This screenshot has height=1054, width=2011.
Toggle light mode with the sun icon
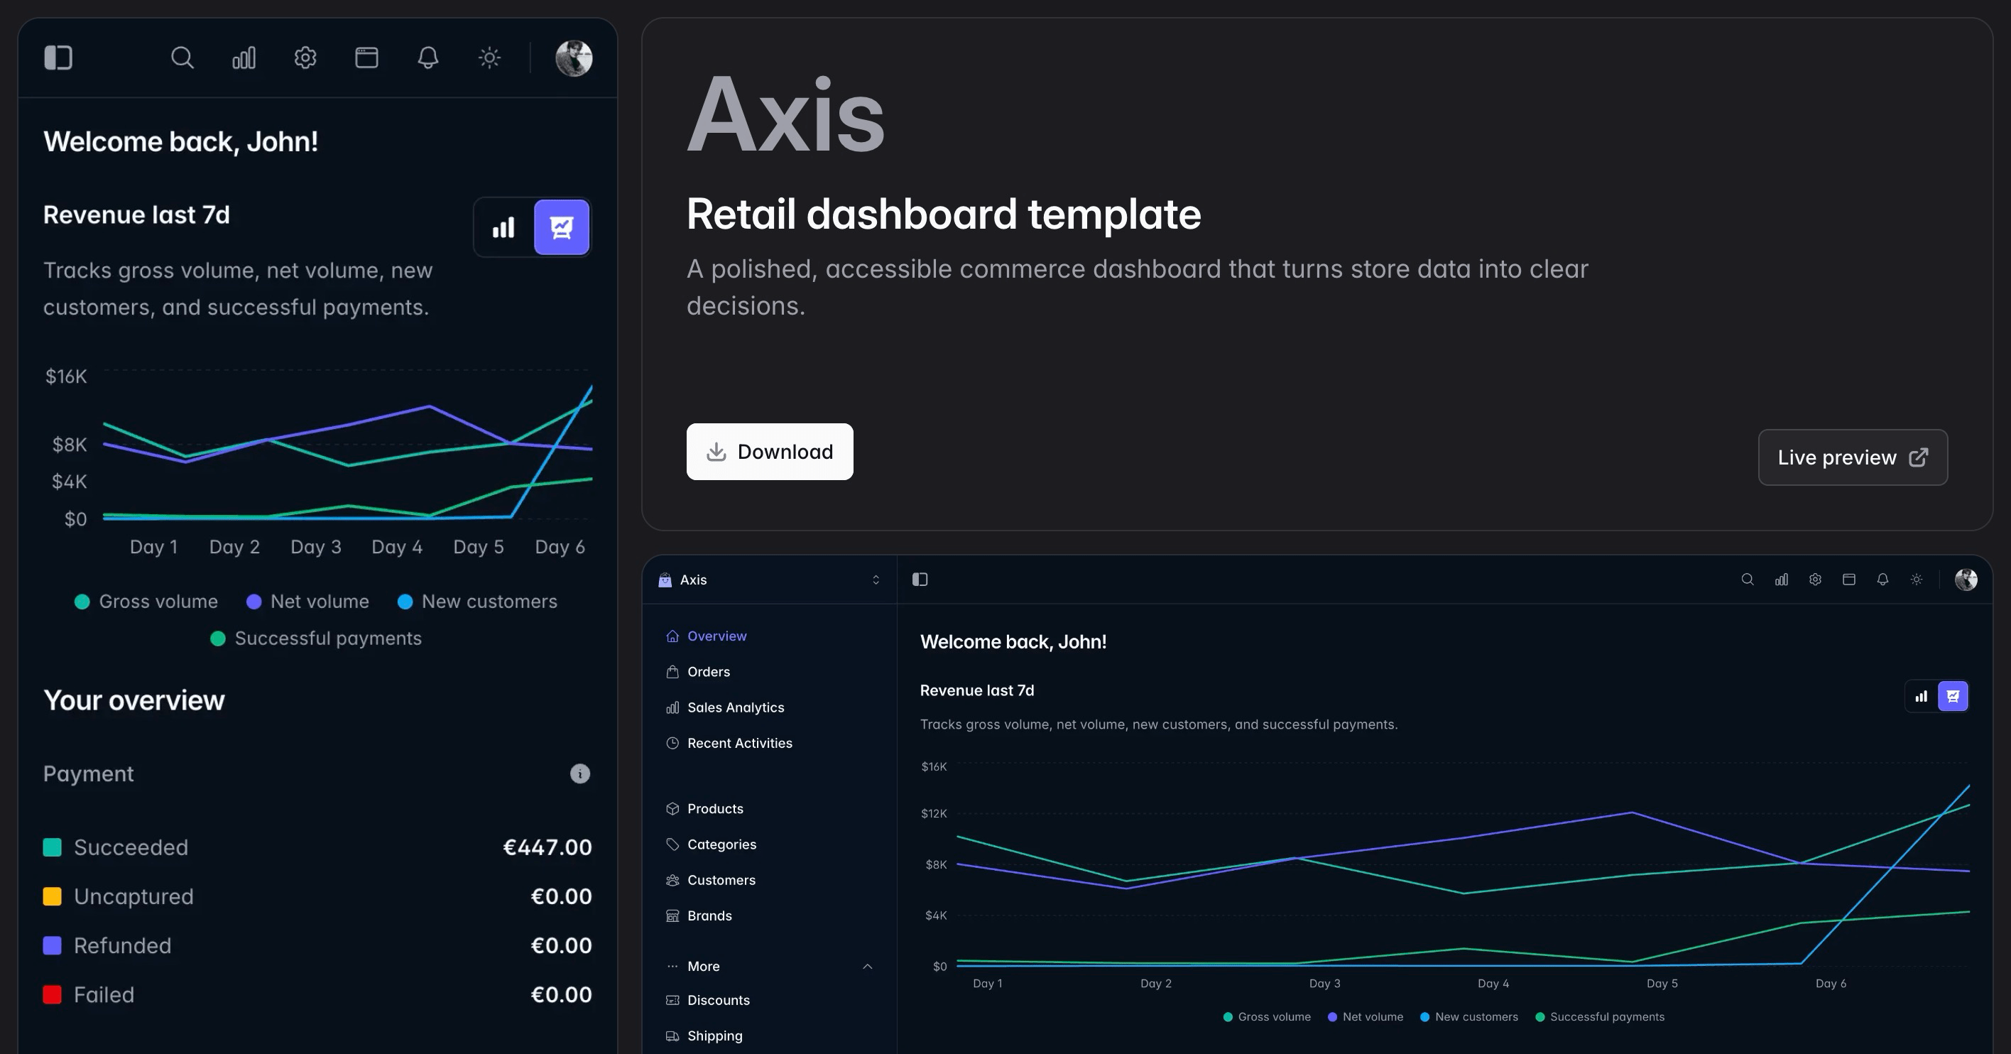489,57
